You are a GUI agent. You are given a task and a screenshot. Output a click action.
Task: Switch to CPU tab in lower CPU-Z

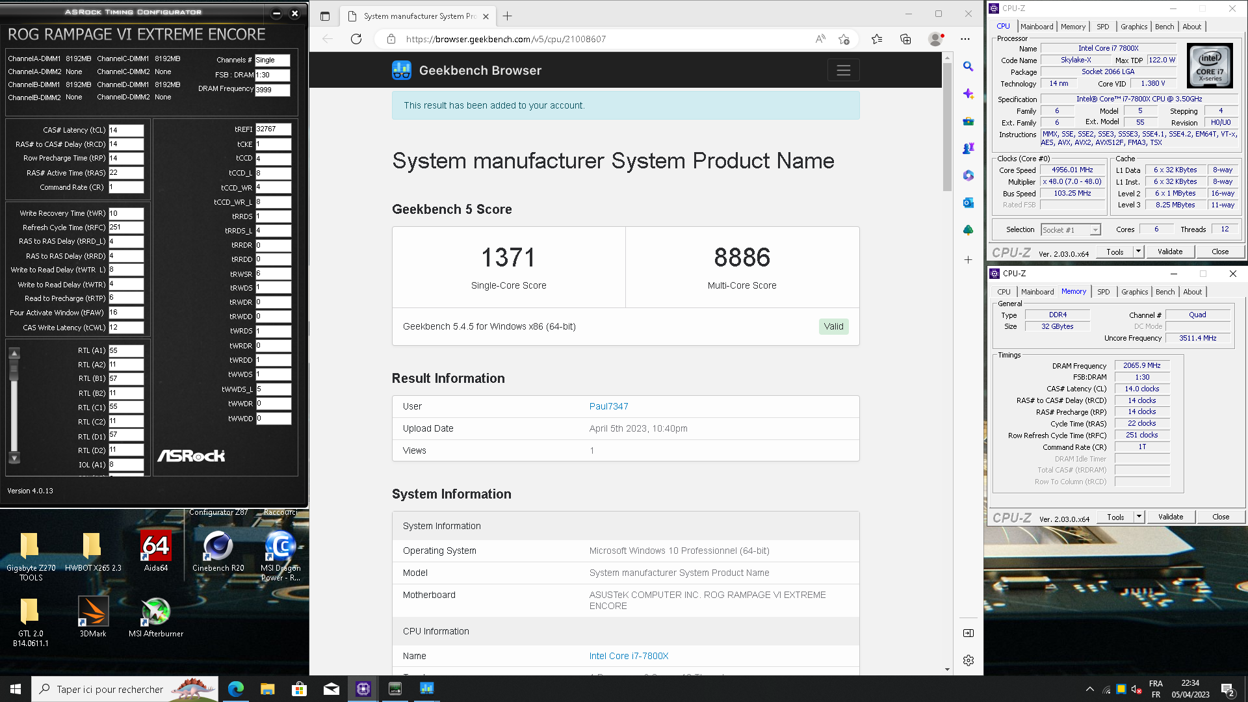coord(1004,292)
